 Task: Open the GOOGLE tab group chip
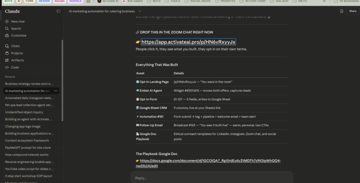(75, 1)
